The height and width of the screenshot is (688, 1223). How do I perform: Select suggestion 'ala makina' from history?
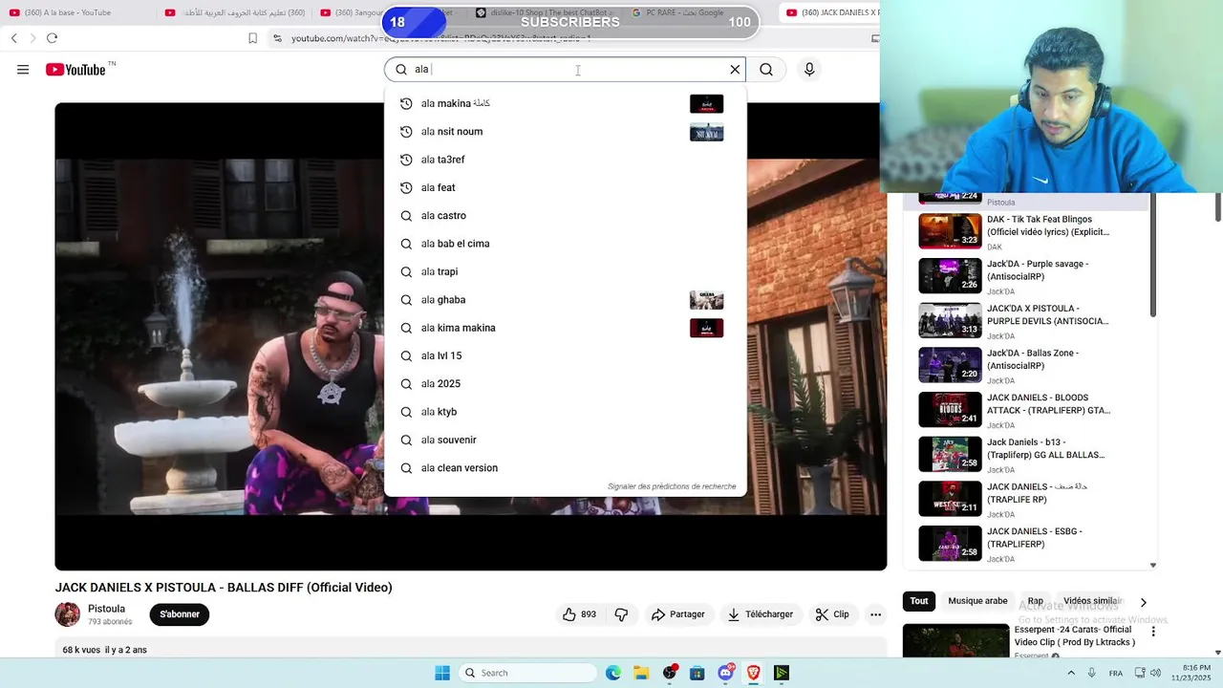click(565, 103)
